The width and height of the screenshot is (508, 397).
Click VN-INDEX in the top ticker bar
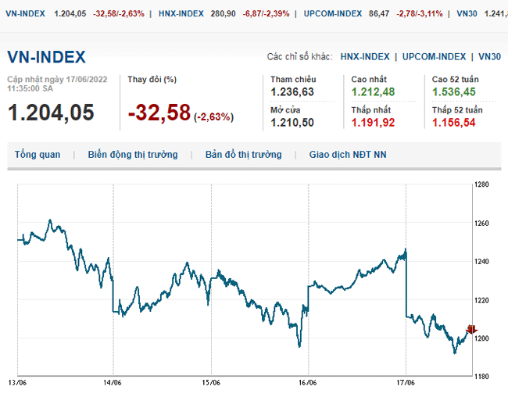pyautogui.click(x=25, y=13)
